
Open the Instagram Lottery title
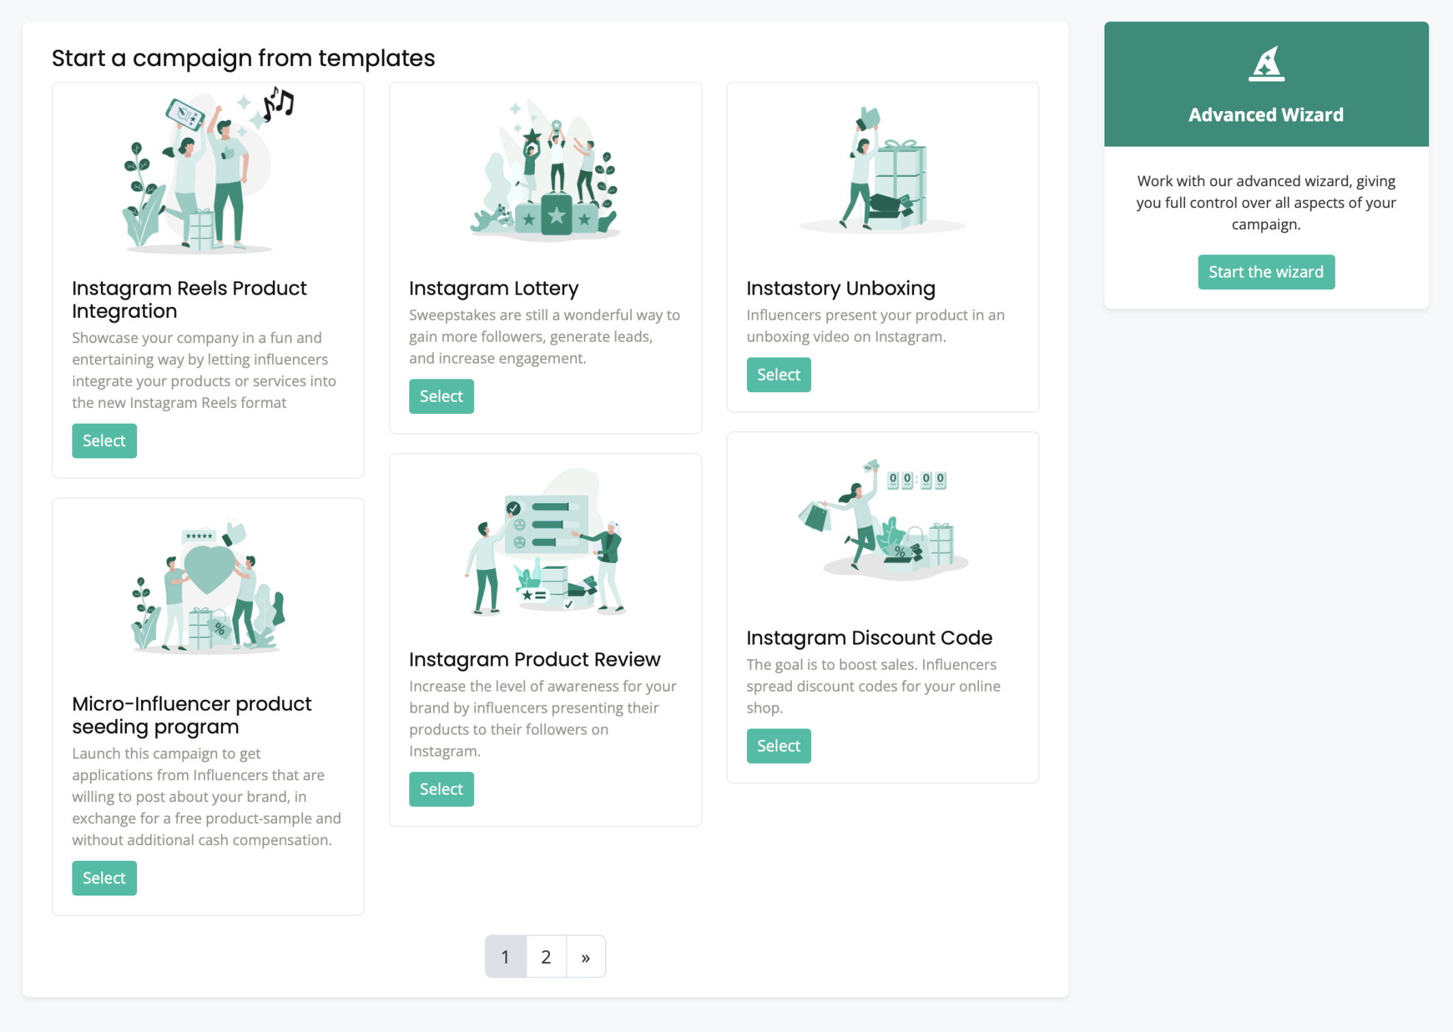[494, 289]
